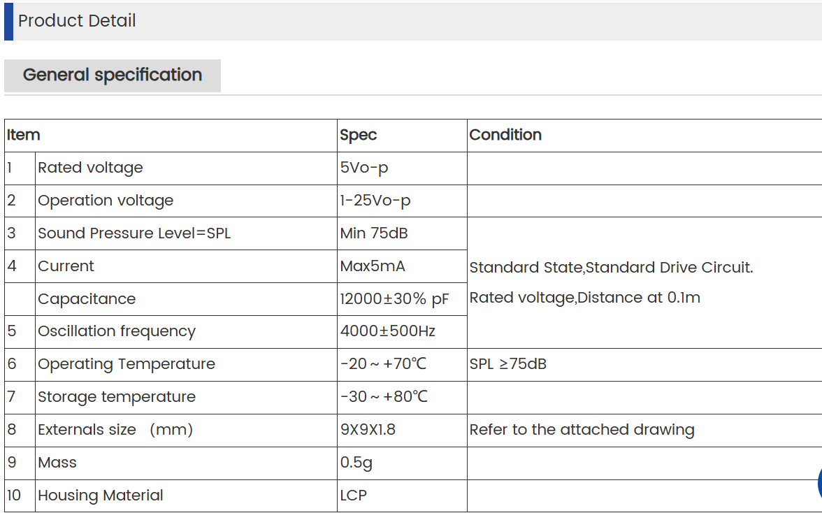Click the SPL ≥75dB condition cell

[x=508, y=364]
